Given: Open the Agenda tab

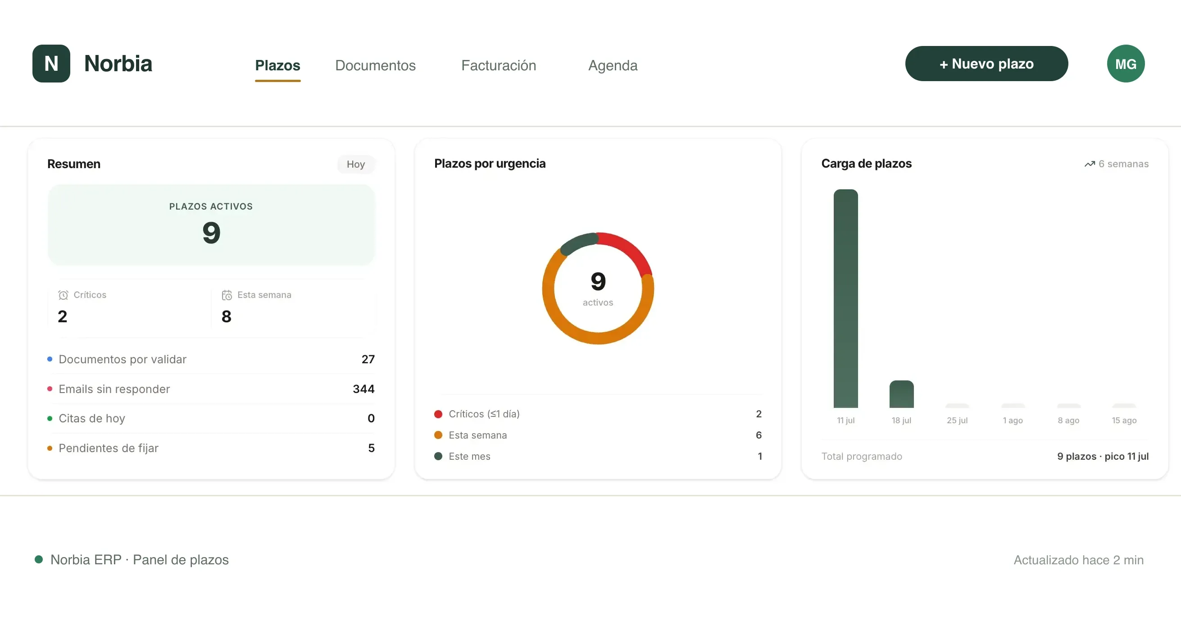Looking at the screenshot, I should [x=613, y=65].
